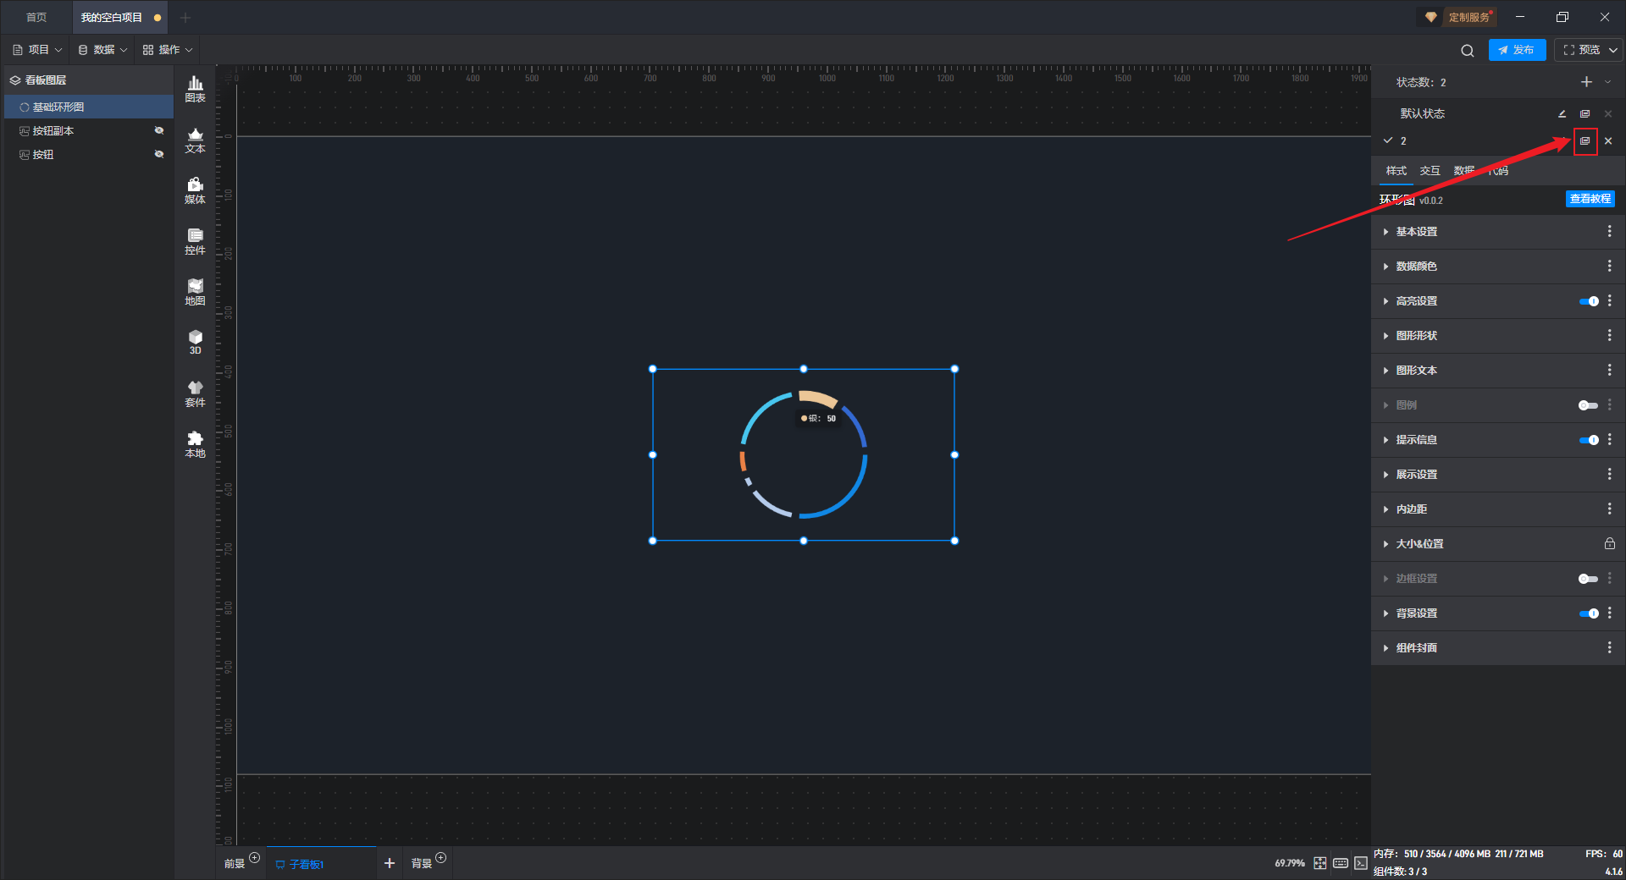The width and height of the screenshot is (1626, 880).
Task: Switch to the 交互 tab
Action: pyautogui.click(x=1430, y=171)
